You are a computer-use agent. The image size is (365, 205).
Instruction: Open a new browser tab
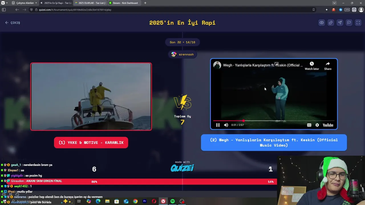145,3
